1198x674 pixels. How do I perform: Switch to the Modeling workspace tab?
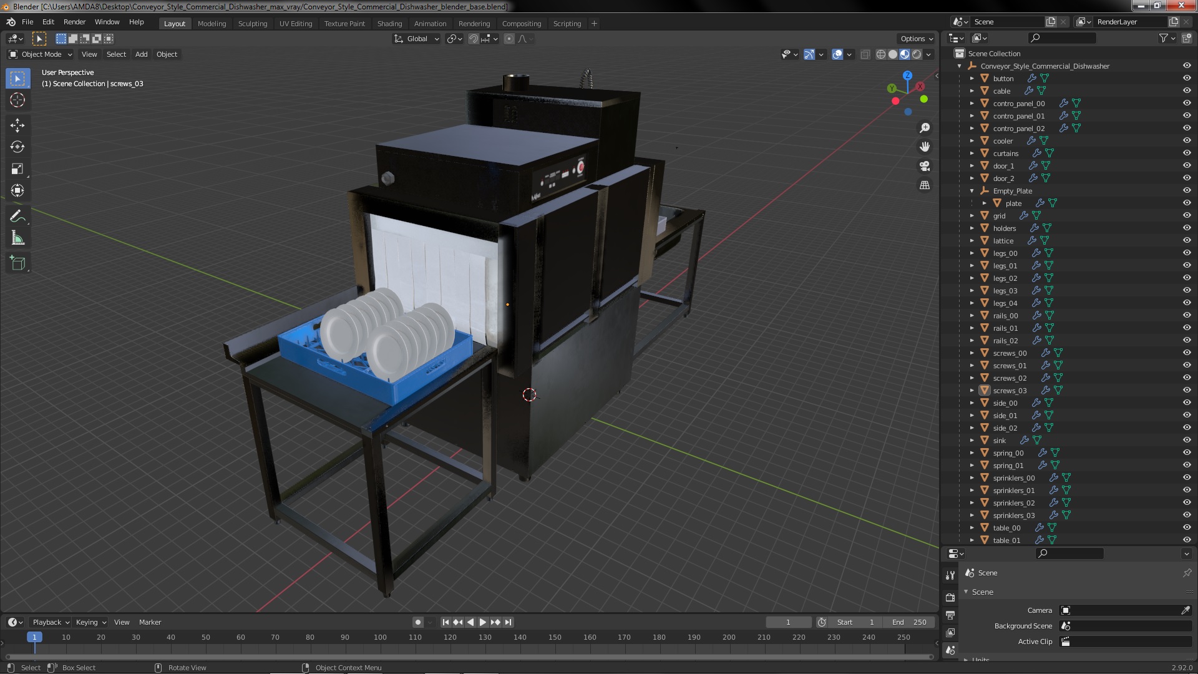pos(212,24)
